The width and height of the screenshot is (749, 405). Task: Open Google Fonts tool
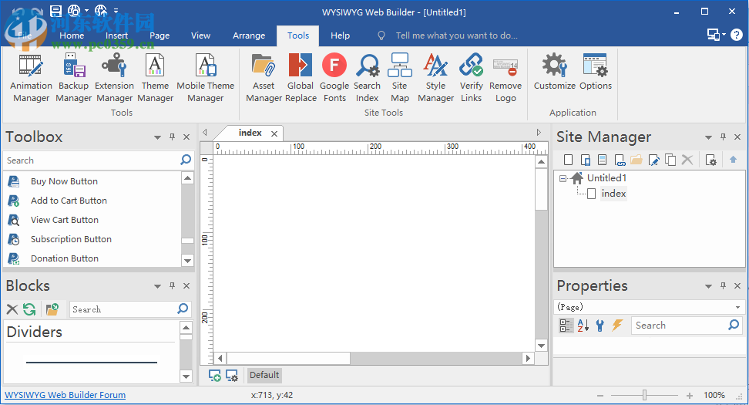[x=334, y=78]
